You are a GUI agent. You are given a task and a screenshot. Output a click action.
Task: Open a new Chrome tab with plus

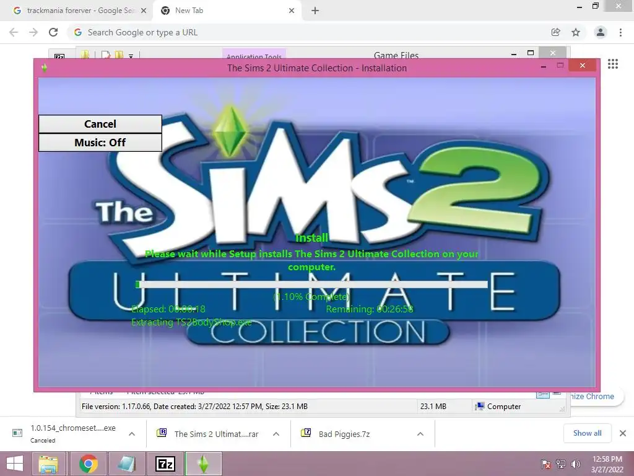tap(315, 11)
